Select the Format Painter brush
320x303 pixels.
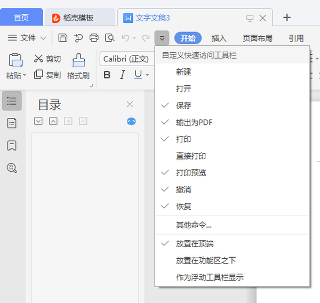[x=78, y=67]
